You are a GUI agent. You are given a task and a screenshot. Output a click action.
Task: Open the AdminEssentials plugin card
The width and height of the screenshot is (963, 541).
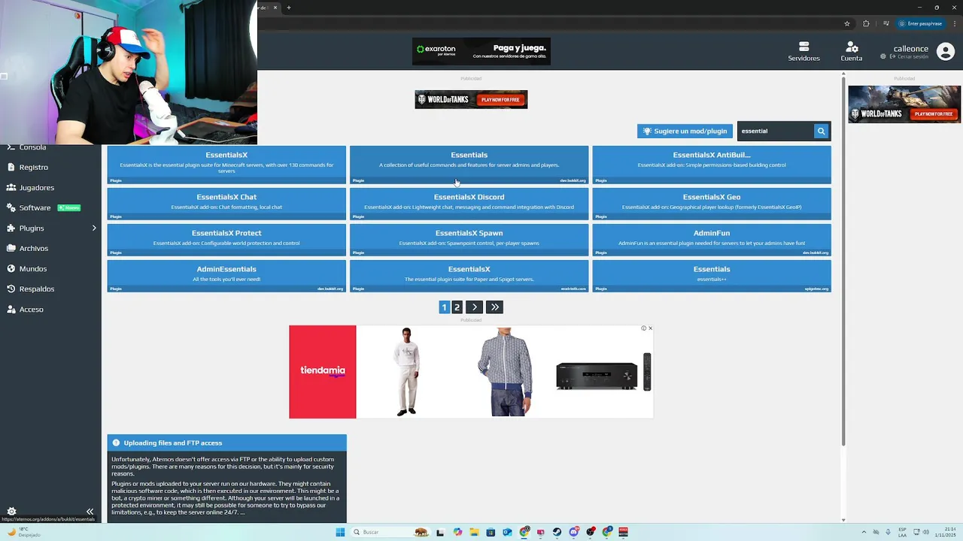pos(226,276)
